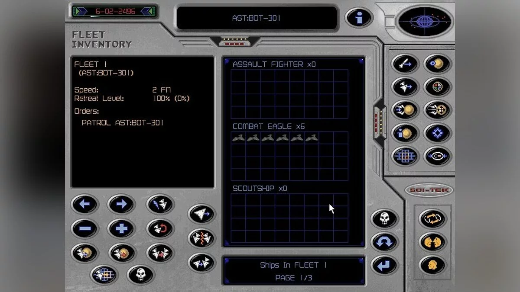The height and width of the screenshot is (292, 520).
Task: Click the skull button above the U-turn arrow
Action: [384, 218]
